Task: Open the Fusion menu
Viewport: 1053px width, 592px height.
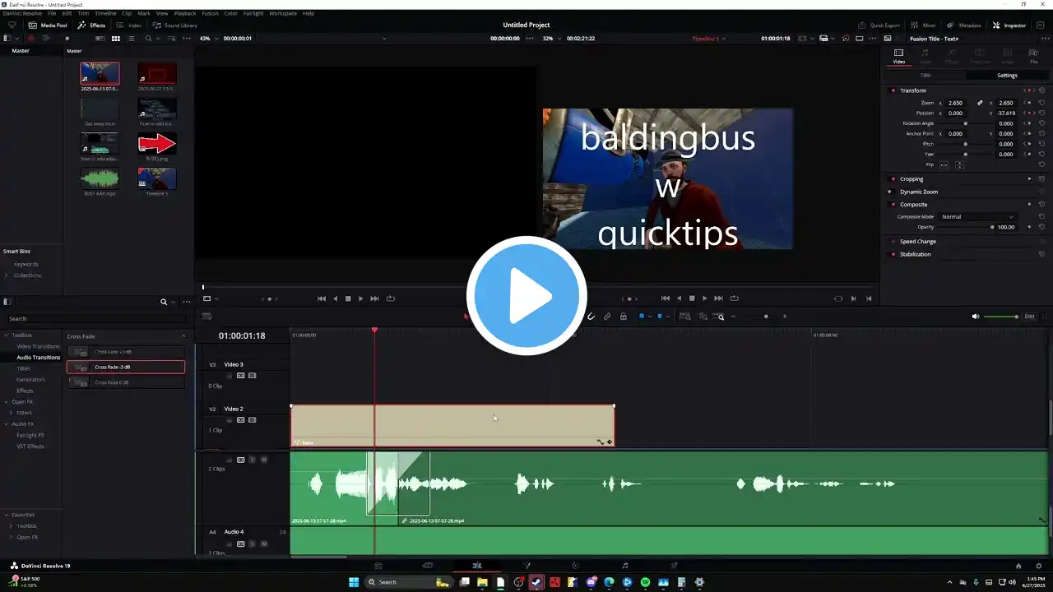Action: pos(210,13)
